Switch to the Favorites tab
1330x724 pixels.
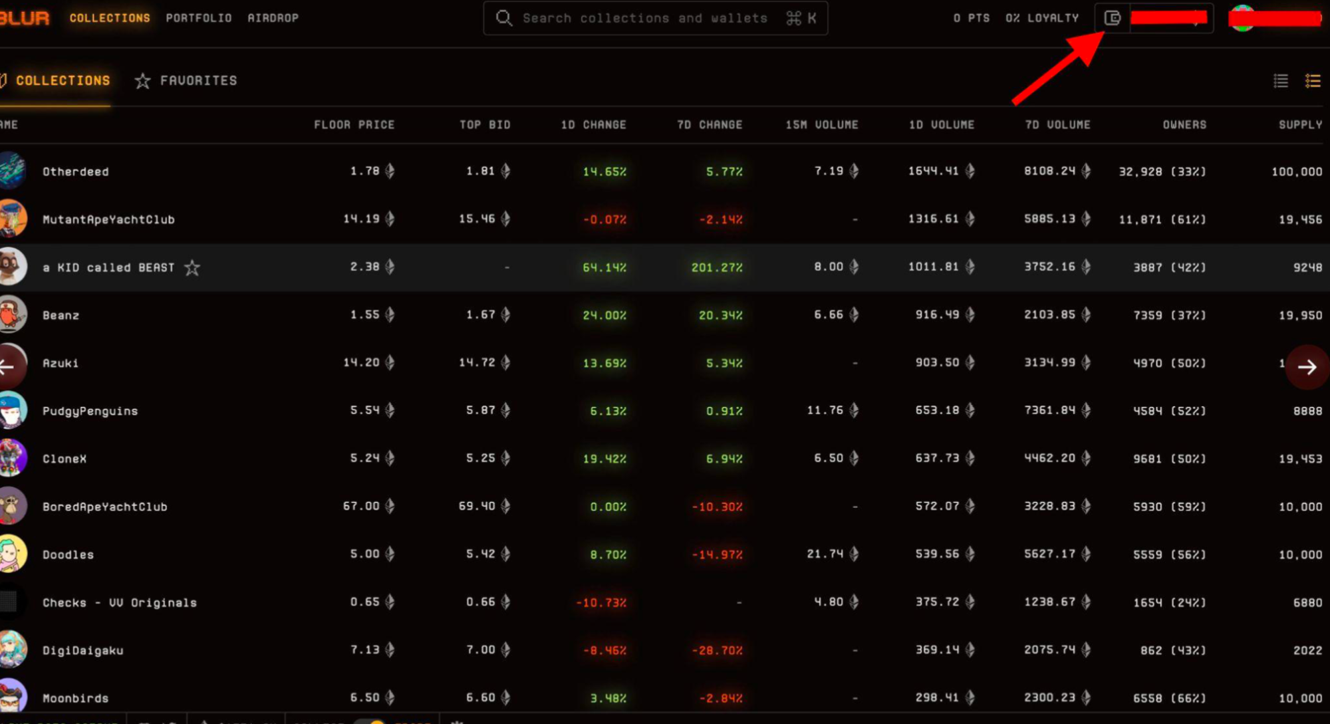186,80
